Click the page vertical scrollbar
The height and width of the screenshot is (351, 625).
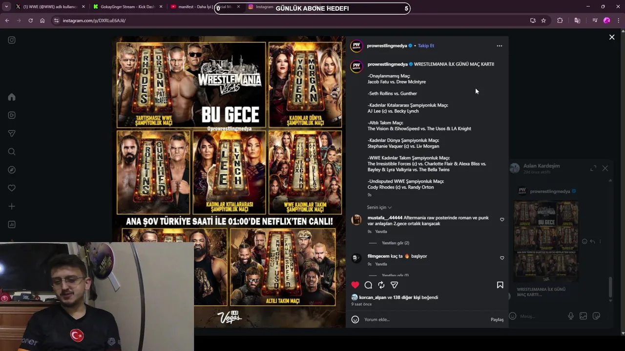click(623, 181)
